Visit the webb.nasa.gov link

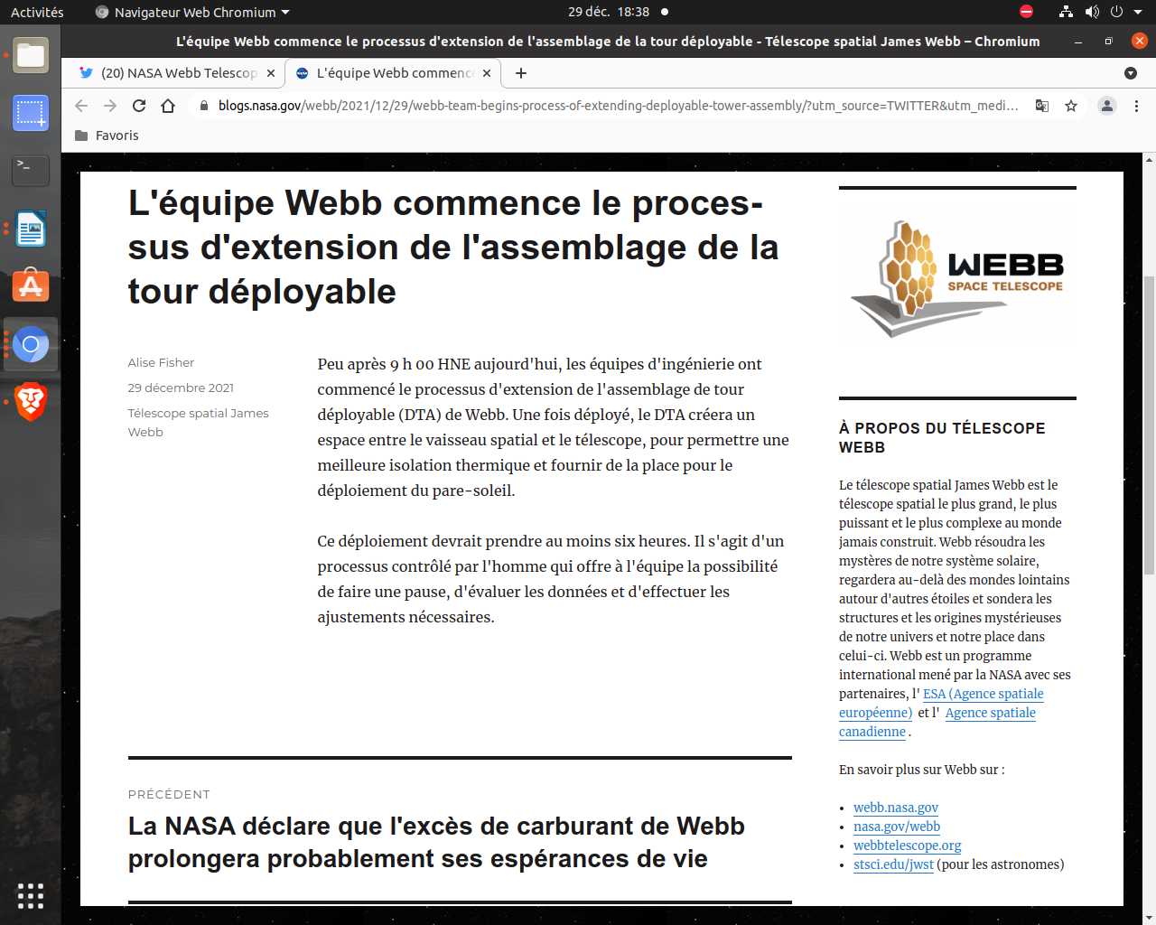896,808
